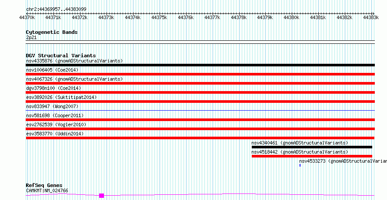Open variant label nsv4533273 (gnomAD)
387x200 pixels.
pyautogui.click(x=343, y=161)
